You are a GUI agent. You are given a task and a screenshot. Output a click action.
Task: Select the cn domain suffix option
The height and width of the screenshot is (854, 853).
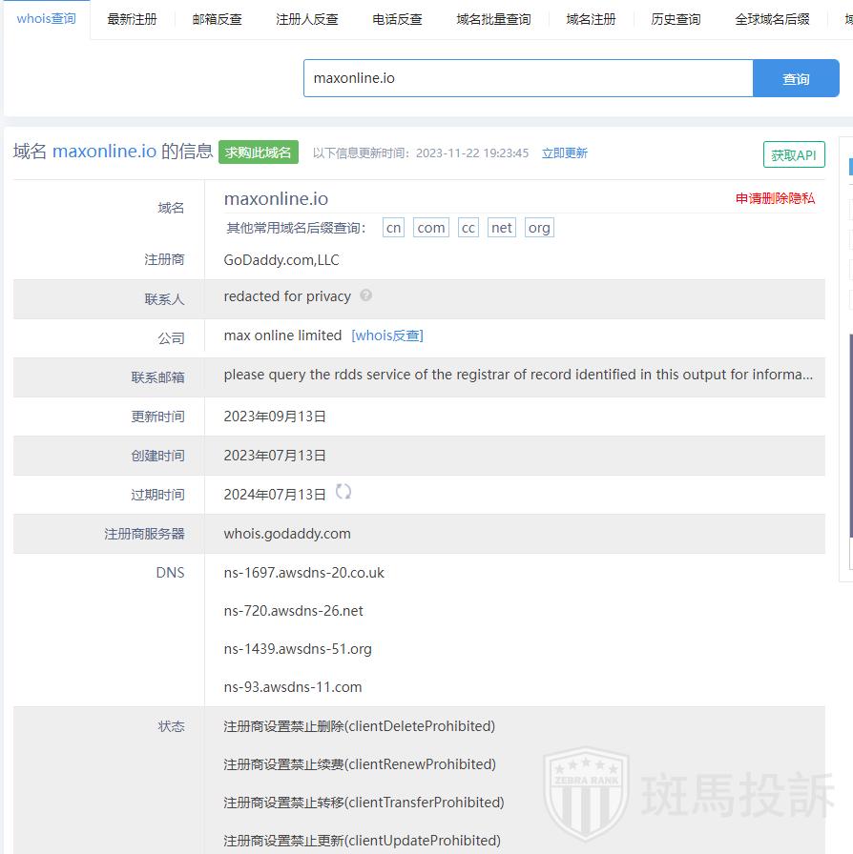393,228
